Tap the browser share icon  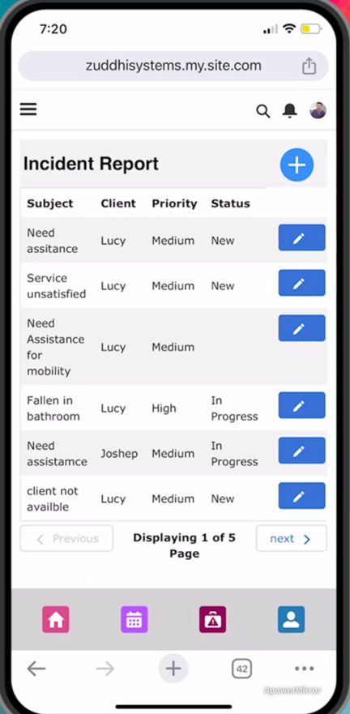[309, 66]
